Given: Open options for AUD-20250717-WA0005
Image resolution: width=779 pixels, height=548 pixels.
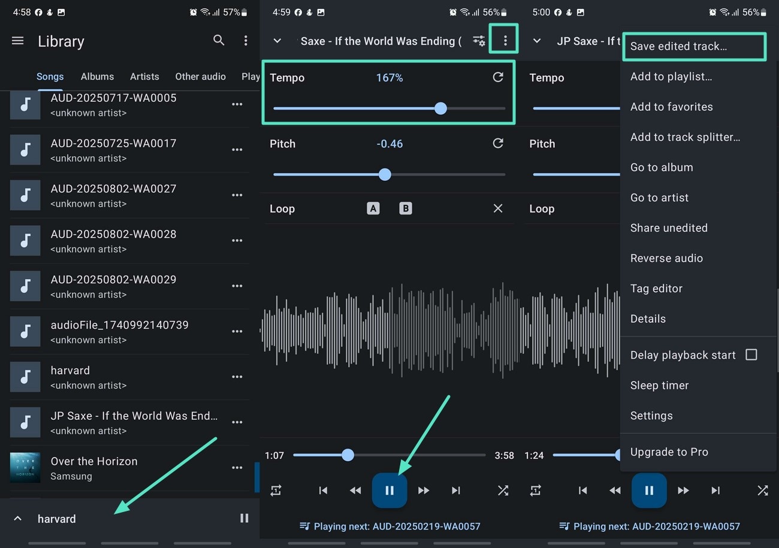Looking at the screenshot, I should click(x=237, y=104).
